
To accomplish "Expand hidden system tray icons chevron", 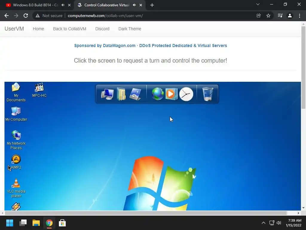I will point(264,223).
